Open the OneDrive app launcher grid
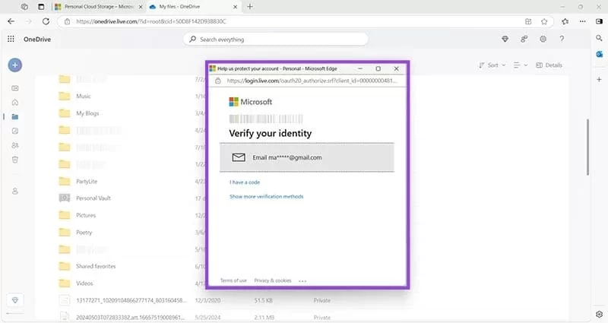This screenshot has width=608, height=323. (11, 39)
